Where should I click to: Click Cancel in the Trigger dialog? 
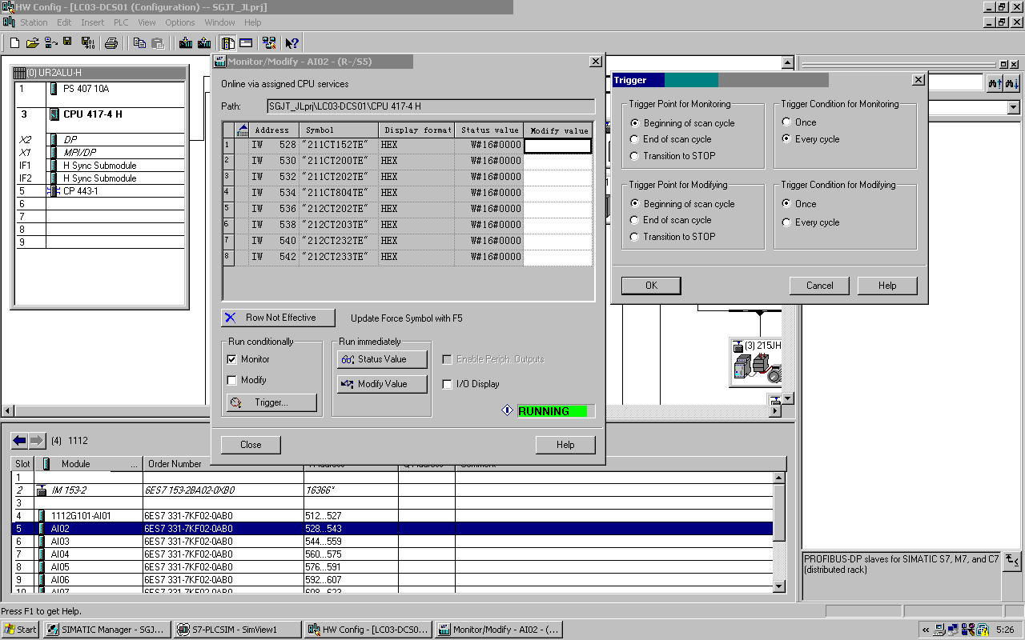point(819,286)
